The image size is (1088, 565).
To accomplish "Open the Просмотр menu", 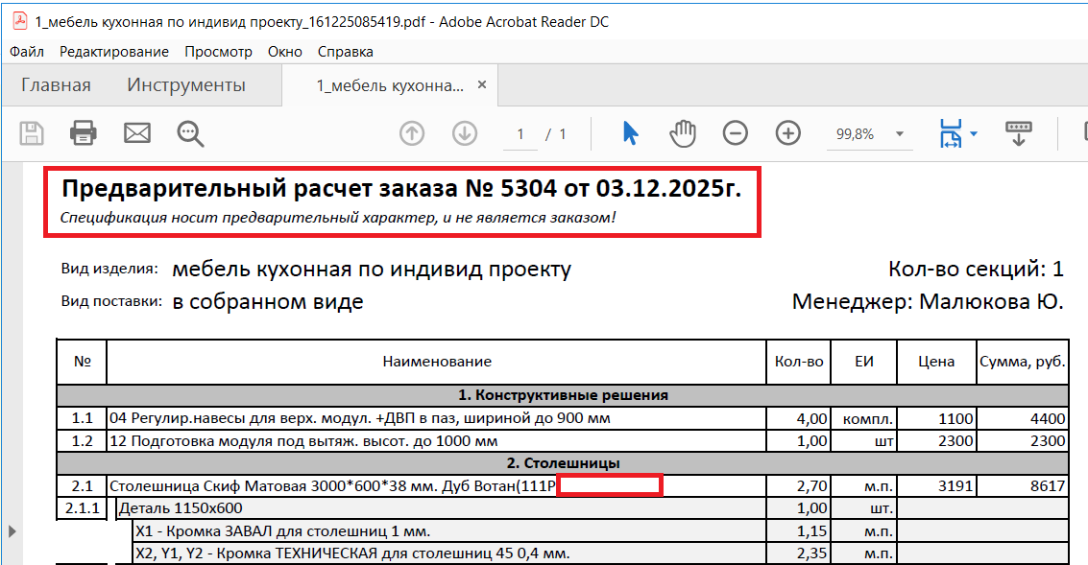I will pyautogui.click(x=218, y=52).
